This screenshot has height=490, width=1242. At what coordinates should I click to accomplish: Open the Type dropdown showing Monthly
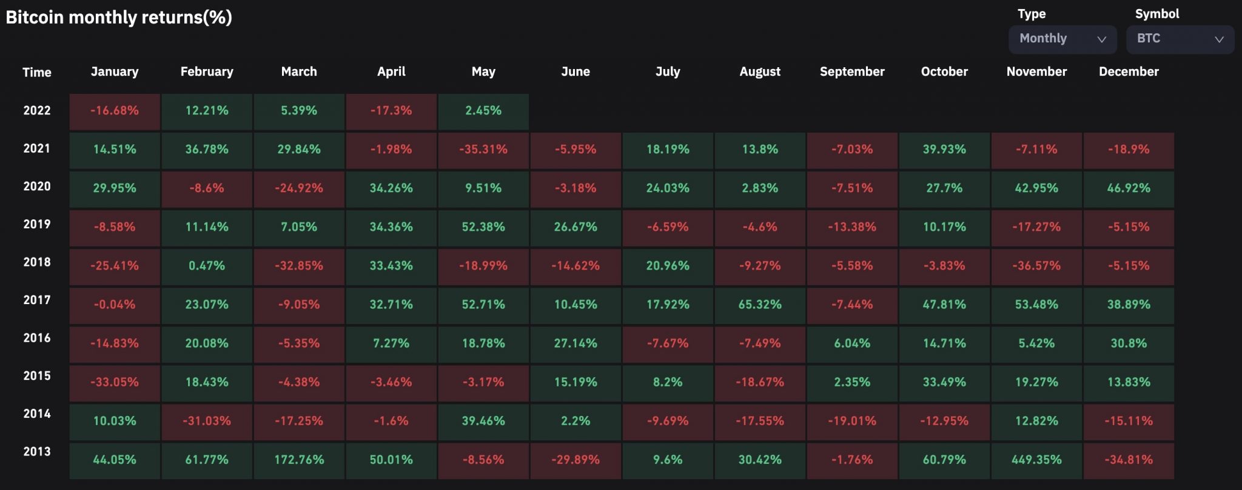click(1062, 39)
